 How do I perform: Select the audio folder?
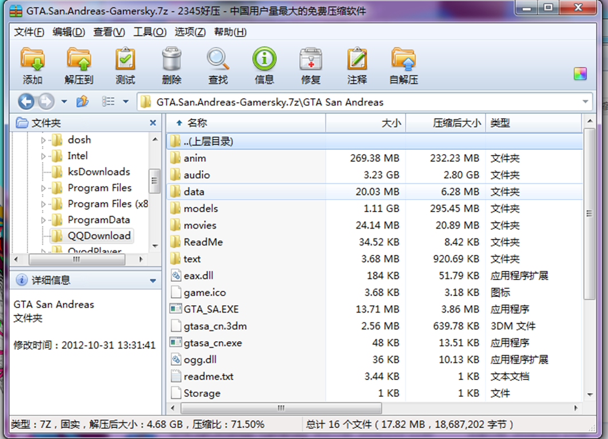(375, 175)
